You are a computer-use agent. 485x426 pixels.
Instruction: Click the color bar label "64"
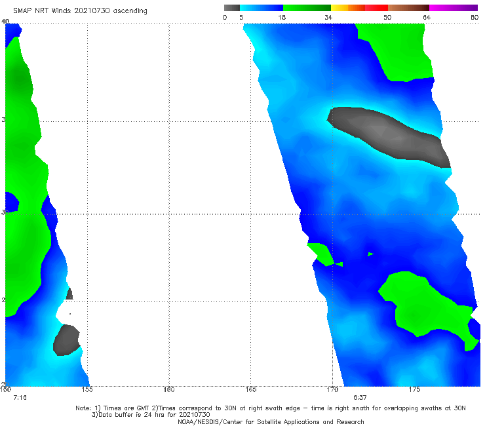click(427, 18)
